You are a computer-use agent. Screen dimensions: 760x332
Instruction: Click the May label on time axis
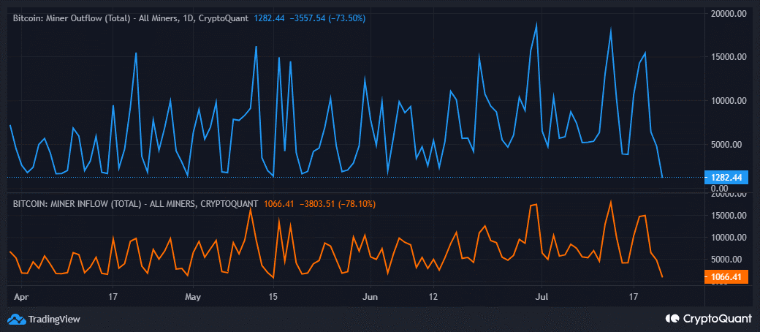coord(193,298)
